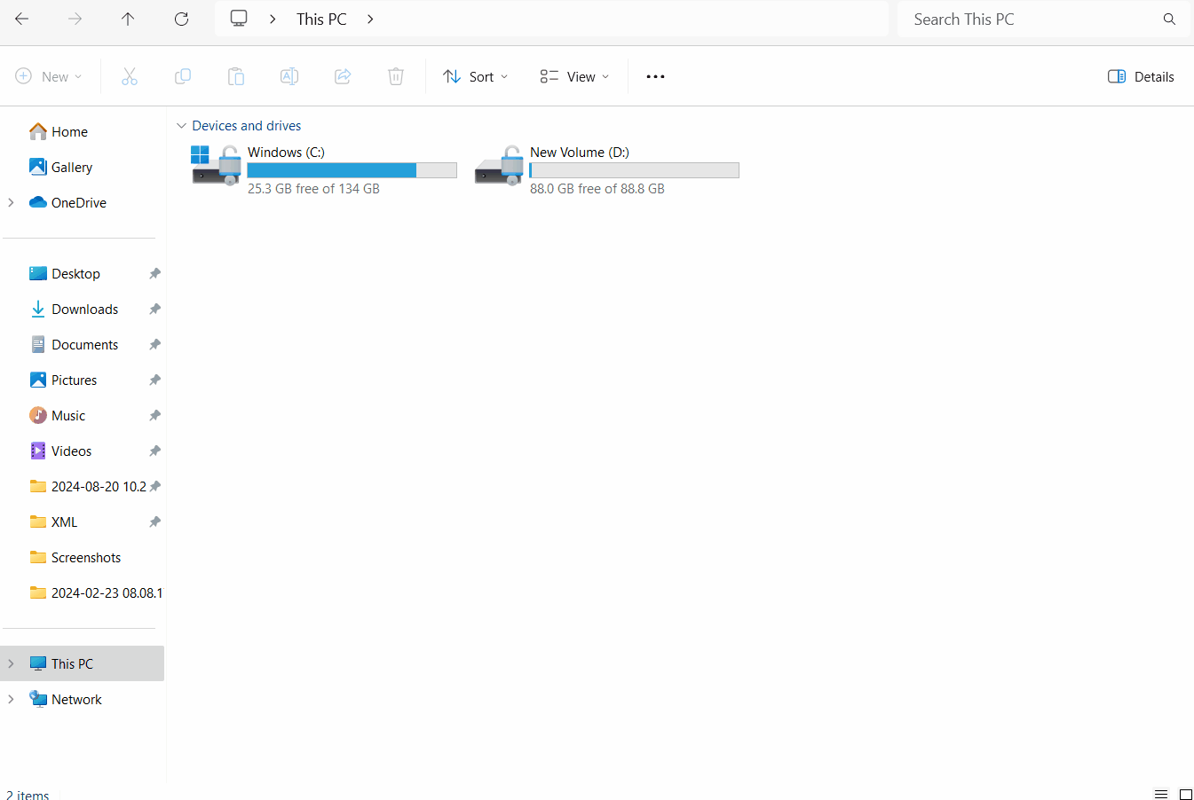The width and height of the screenshot is (1194, 800).
Task: Switch to details list view in status bar
Action: pyautogui.click(x=1160, y=794)
